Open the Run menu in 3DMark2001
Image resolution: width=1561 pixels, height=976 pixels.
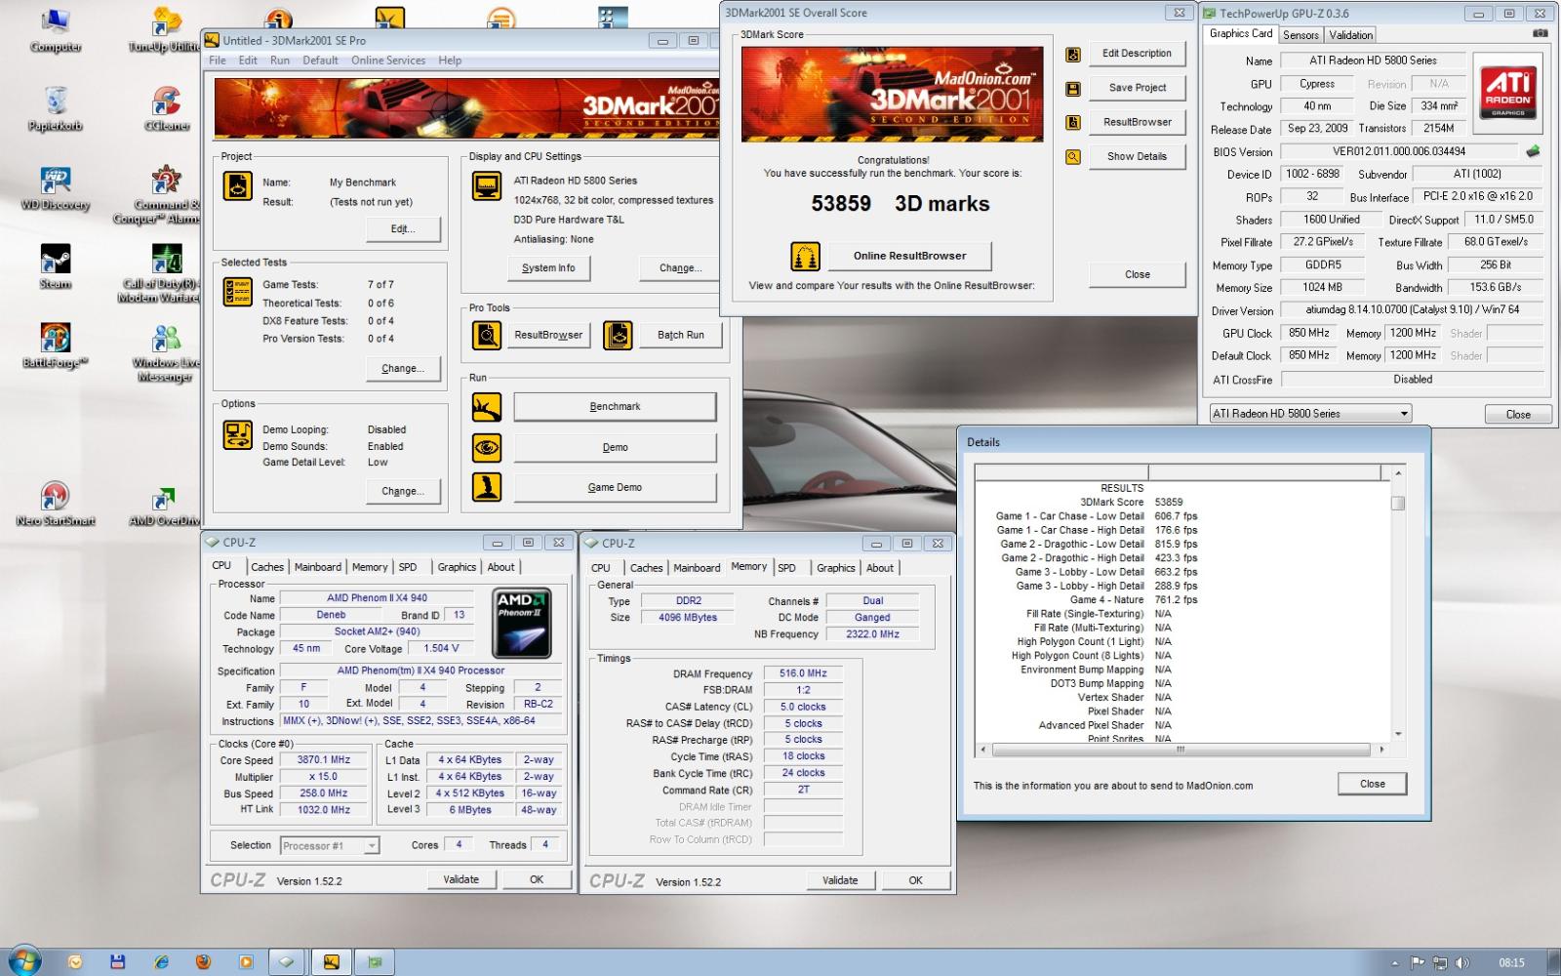pyautogui.click(x=280, y=61)
